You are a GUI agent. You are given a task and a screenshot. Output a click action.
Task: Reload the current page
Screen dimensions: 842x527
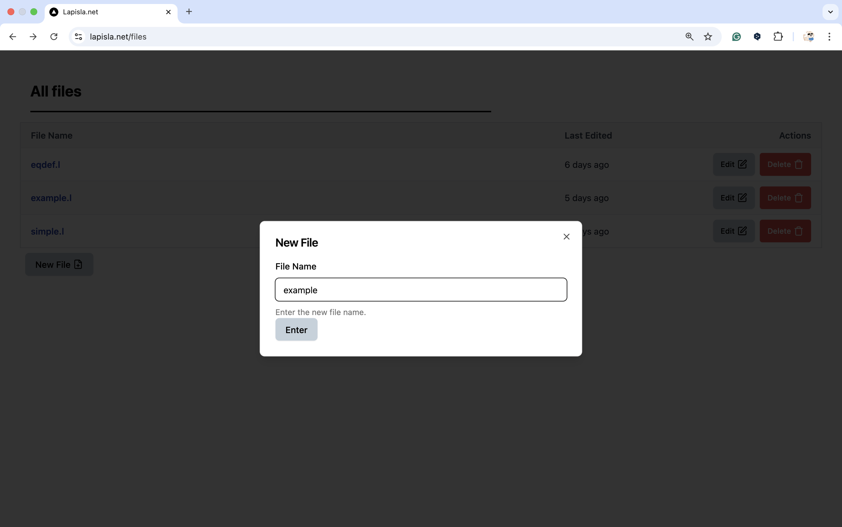coord(54,37)
